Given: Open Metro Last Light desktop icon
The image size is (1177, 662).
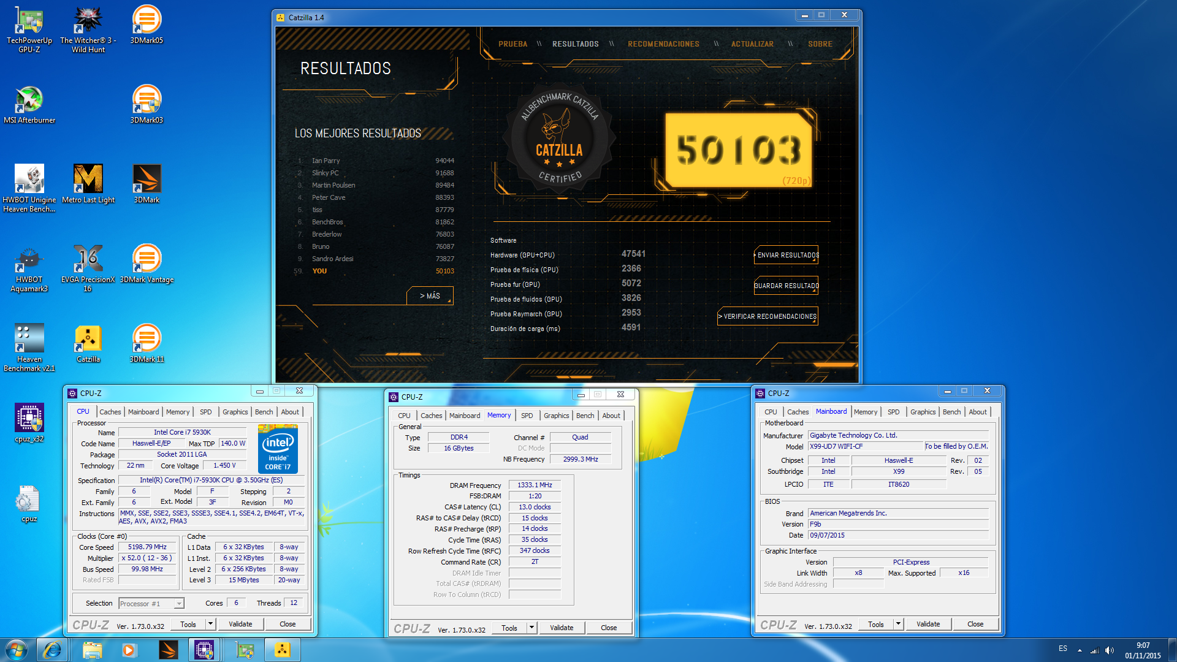Looking at the screenshot, I should pyautogui.click(x=88, y=184).
